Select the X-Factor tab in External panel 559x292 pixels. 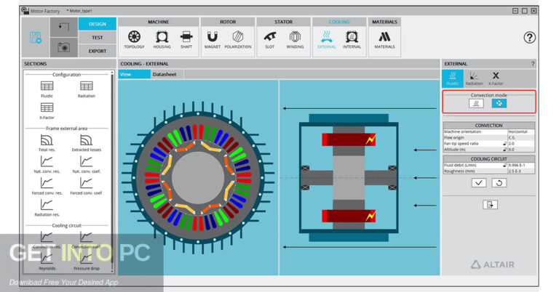pos(496,78)
